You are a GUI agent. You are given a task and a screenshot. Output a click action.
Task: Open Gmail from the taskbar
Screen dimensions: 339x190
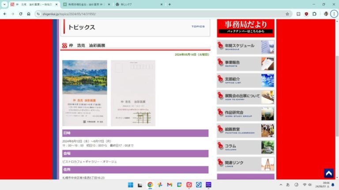pos(169,185)
